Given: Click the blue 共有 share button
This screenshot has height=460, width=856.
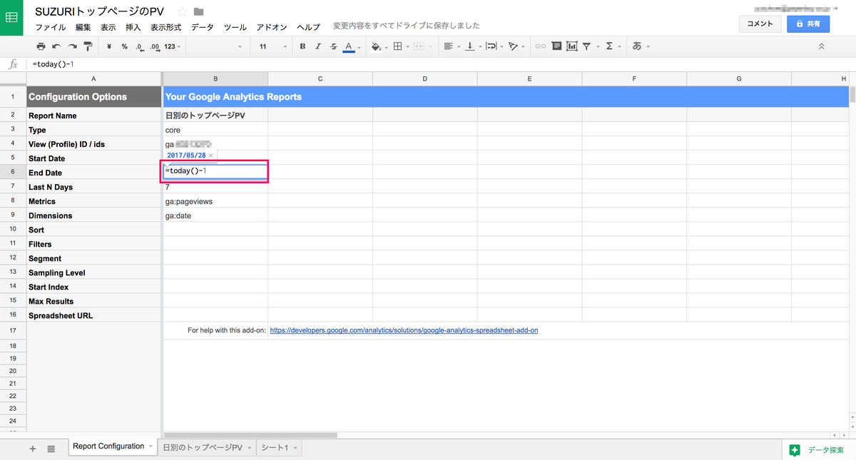Looking at the screenshot, I should (x=808, y=24).
